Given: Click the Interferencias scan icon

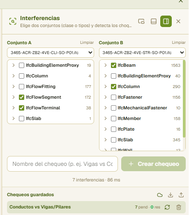Looking at the screenshot, I should pyautogui.click(x=13, y=21).
